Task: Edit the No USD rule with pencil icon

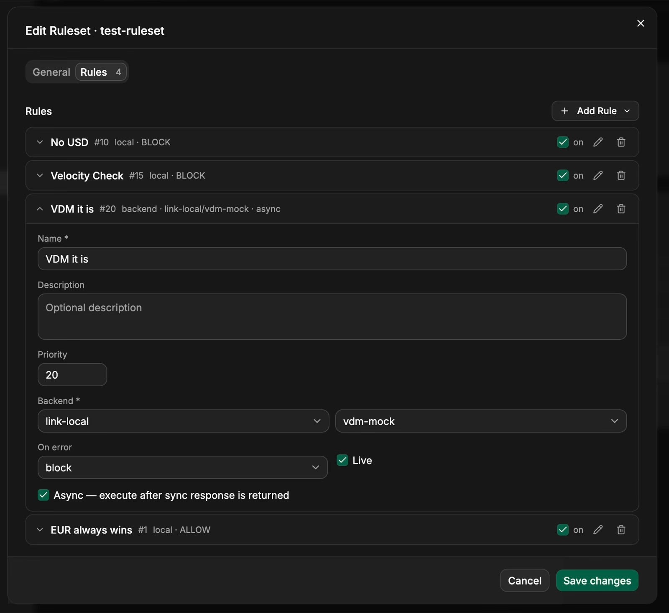Action: [598, 142]
